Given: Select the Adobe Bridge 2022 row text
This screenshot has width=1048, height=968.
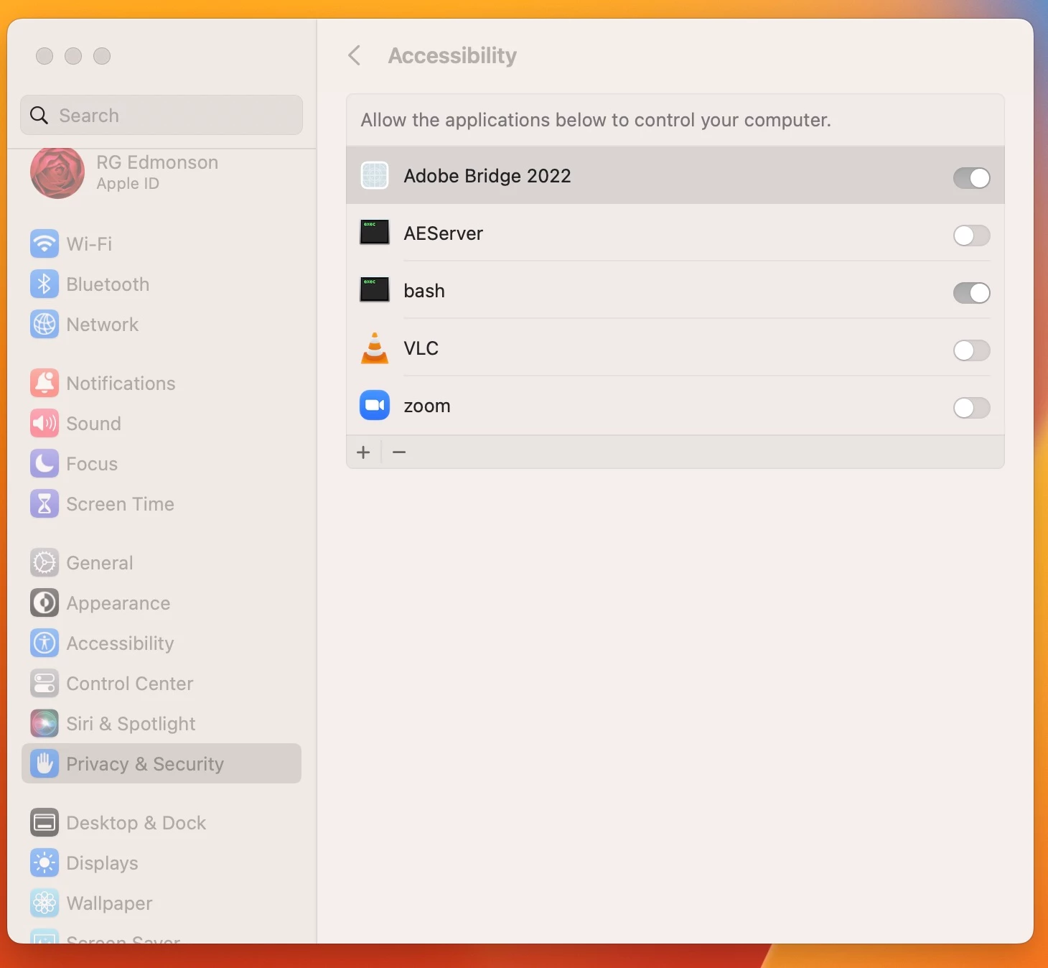Looking at the screenshot, I should [487, 176].
